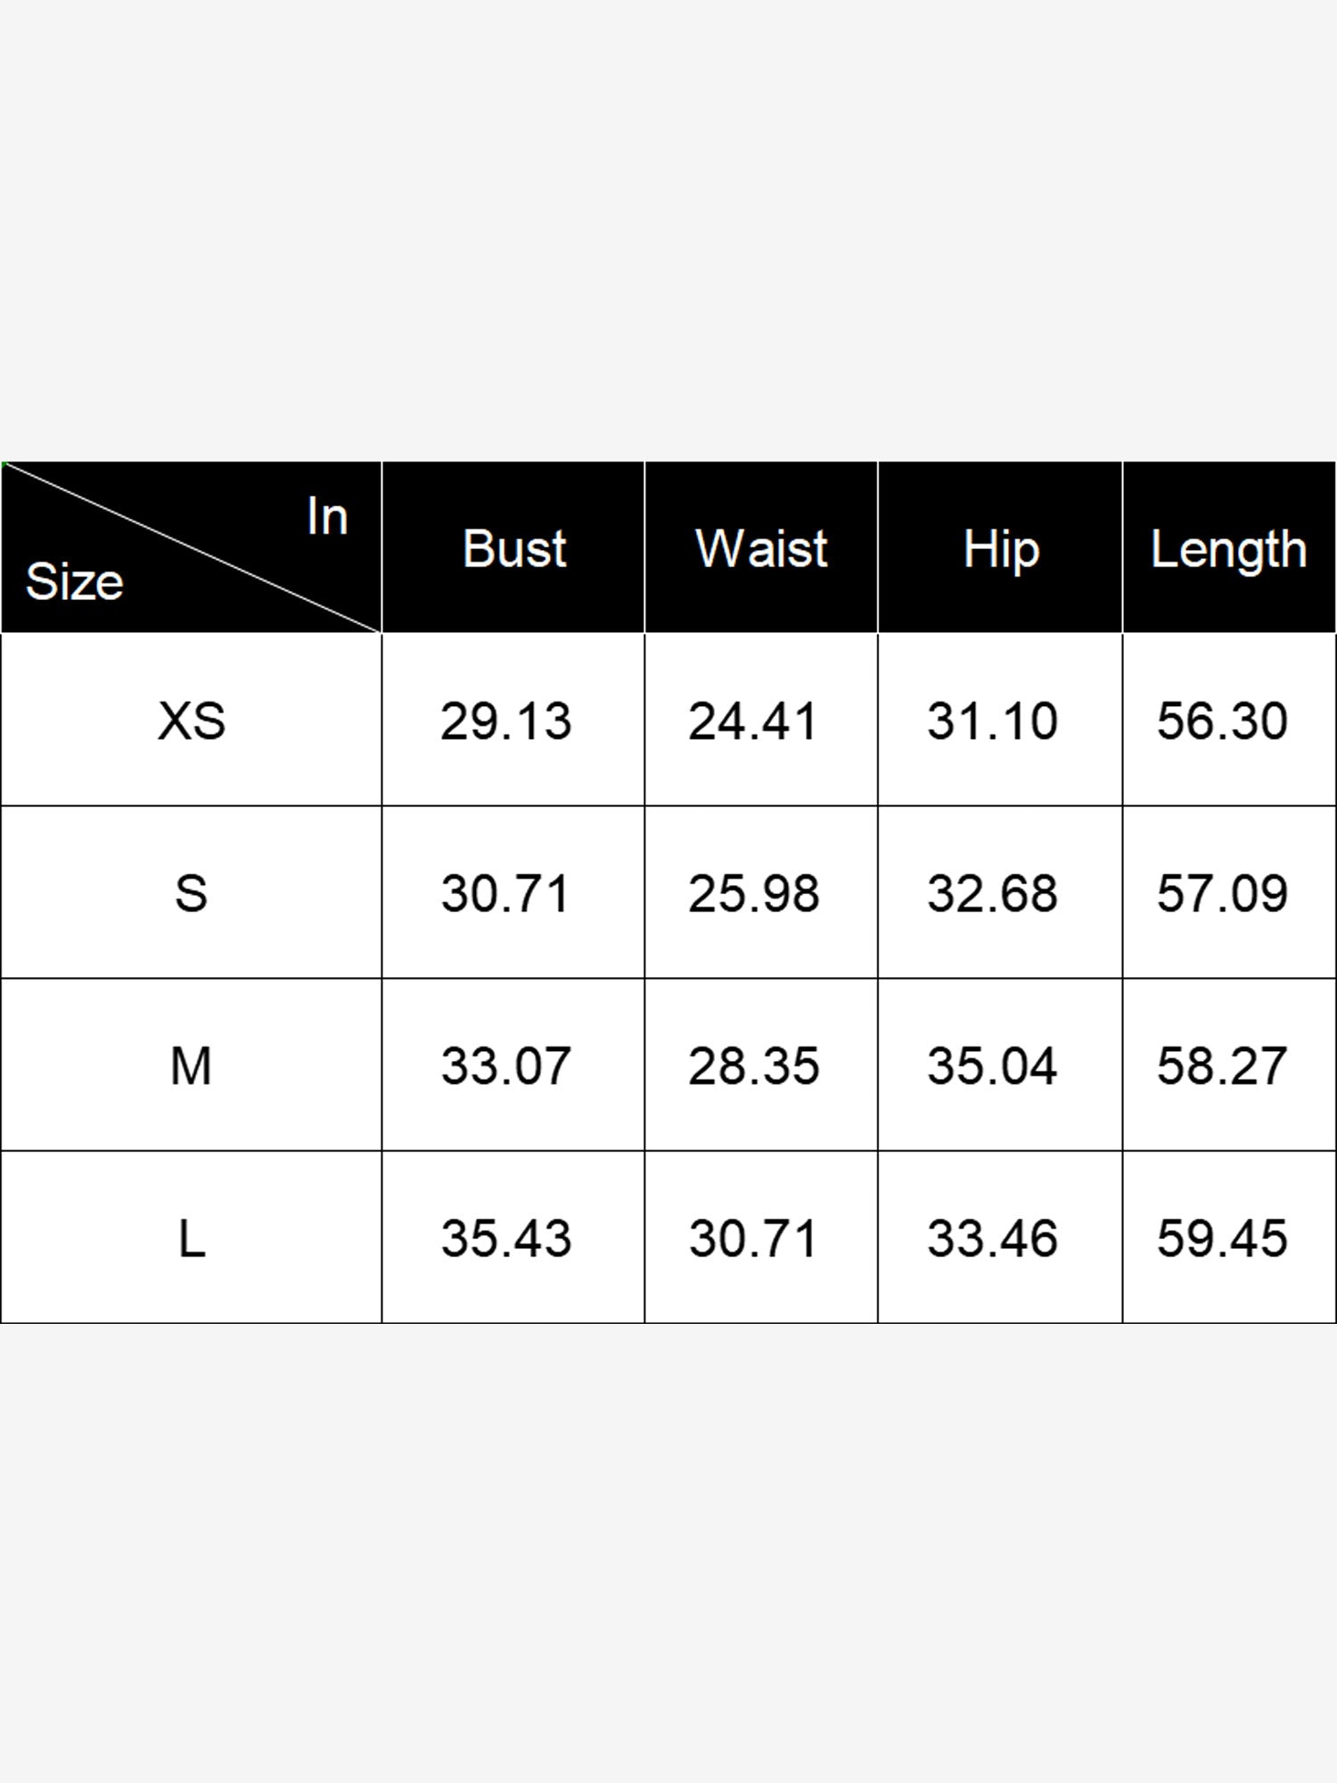The image size is (1337, 1783).
Task: Click the XS bust value 29.13
Action: click(x=505, y=720)
